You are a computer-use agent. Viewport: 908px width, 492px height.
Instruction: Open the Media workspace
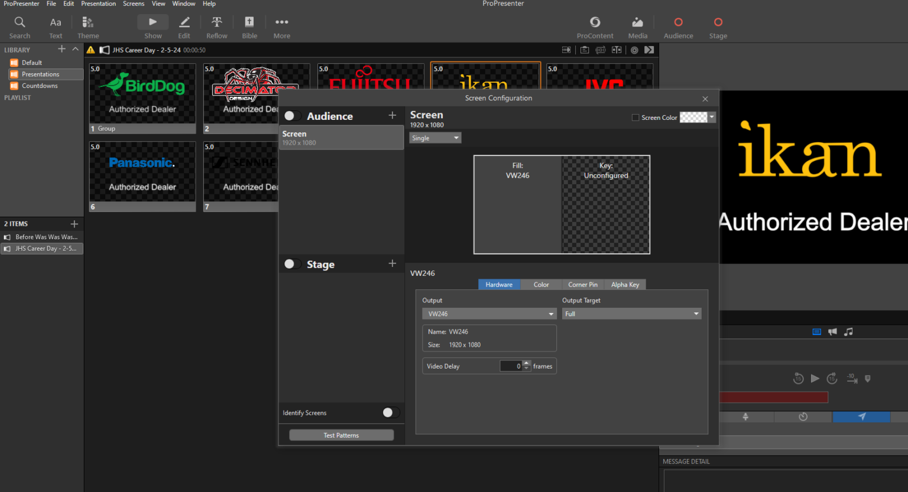pyautogui.click(x=637, y=26)
